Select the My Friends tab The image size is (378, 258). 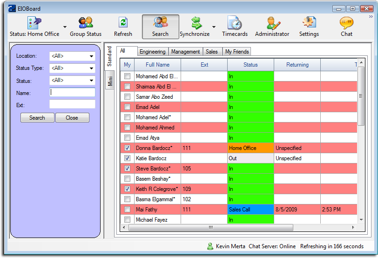pyautogui.click(x=237, y=52)
